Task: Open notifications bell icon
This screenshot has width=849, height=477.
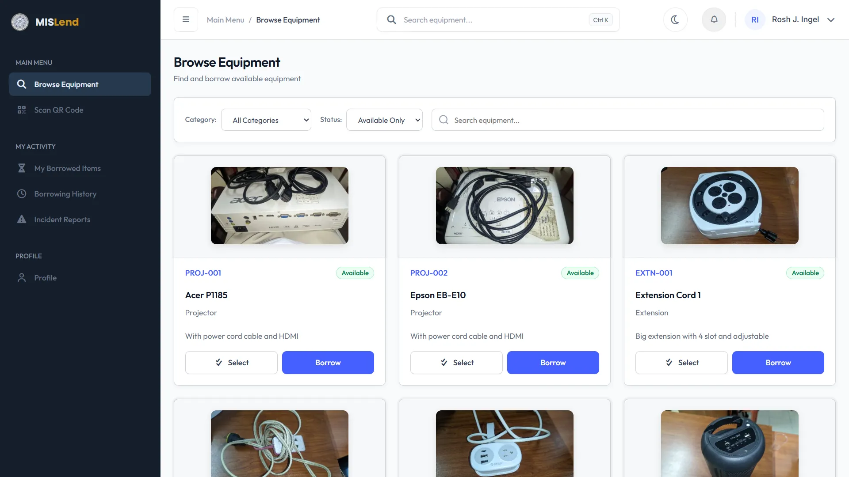Action: click(714, 19)
